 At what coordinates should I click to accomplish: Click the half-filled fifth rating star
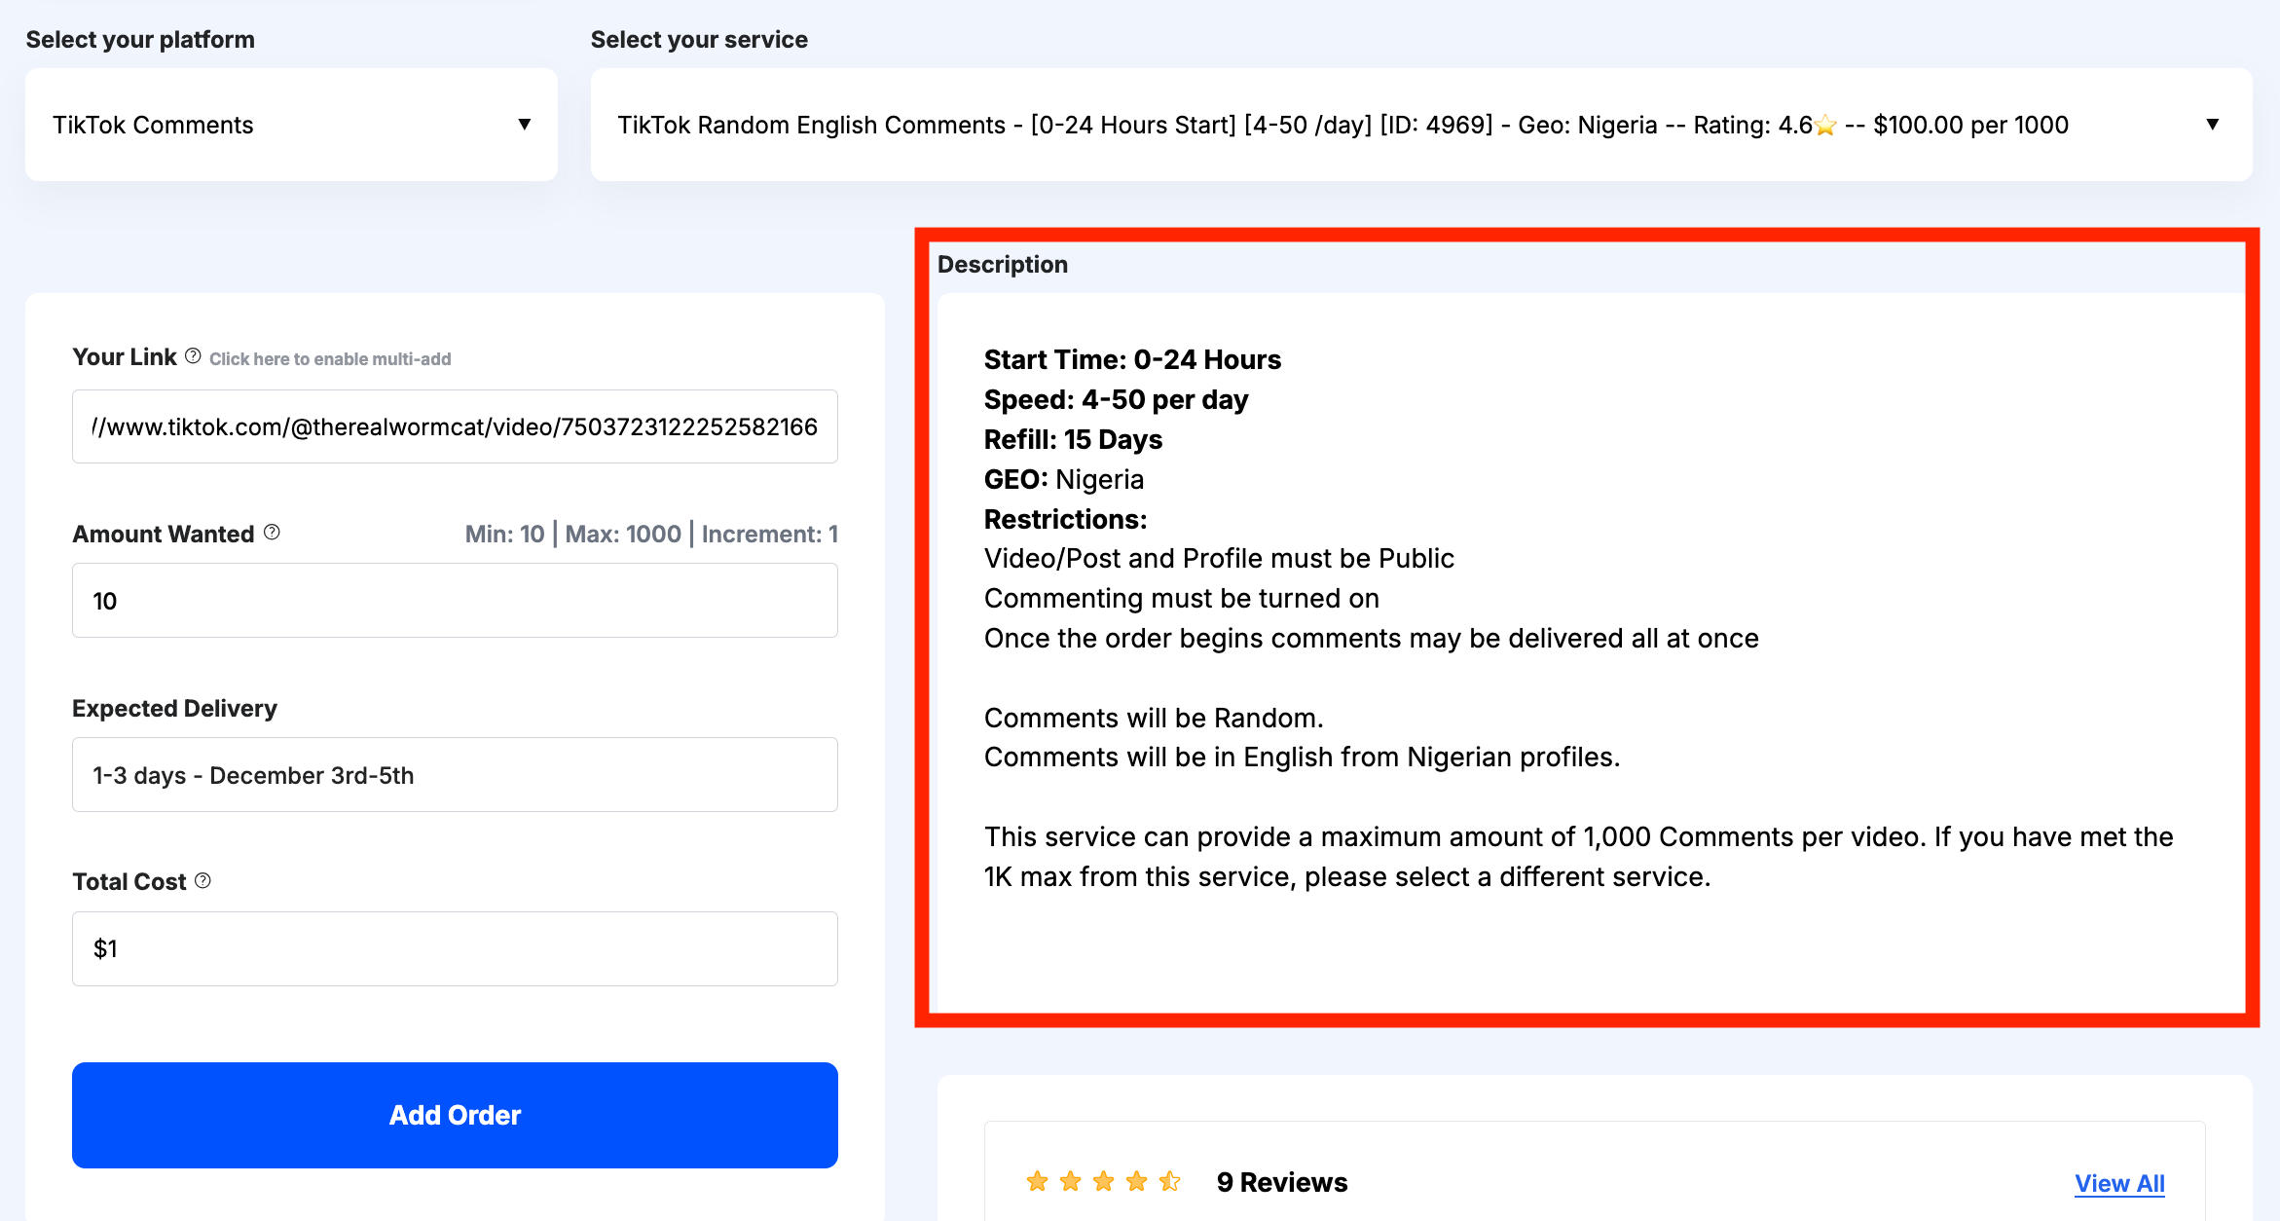click(x=1169, y=1181)
